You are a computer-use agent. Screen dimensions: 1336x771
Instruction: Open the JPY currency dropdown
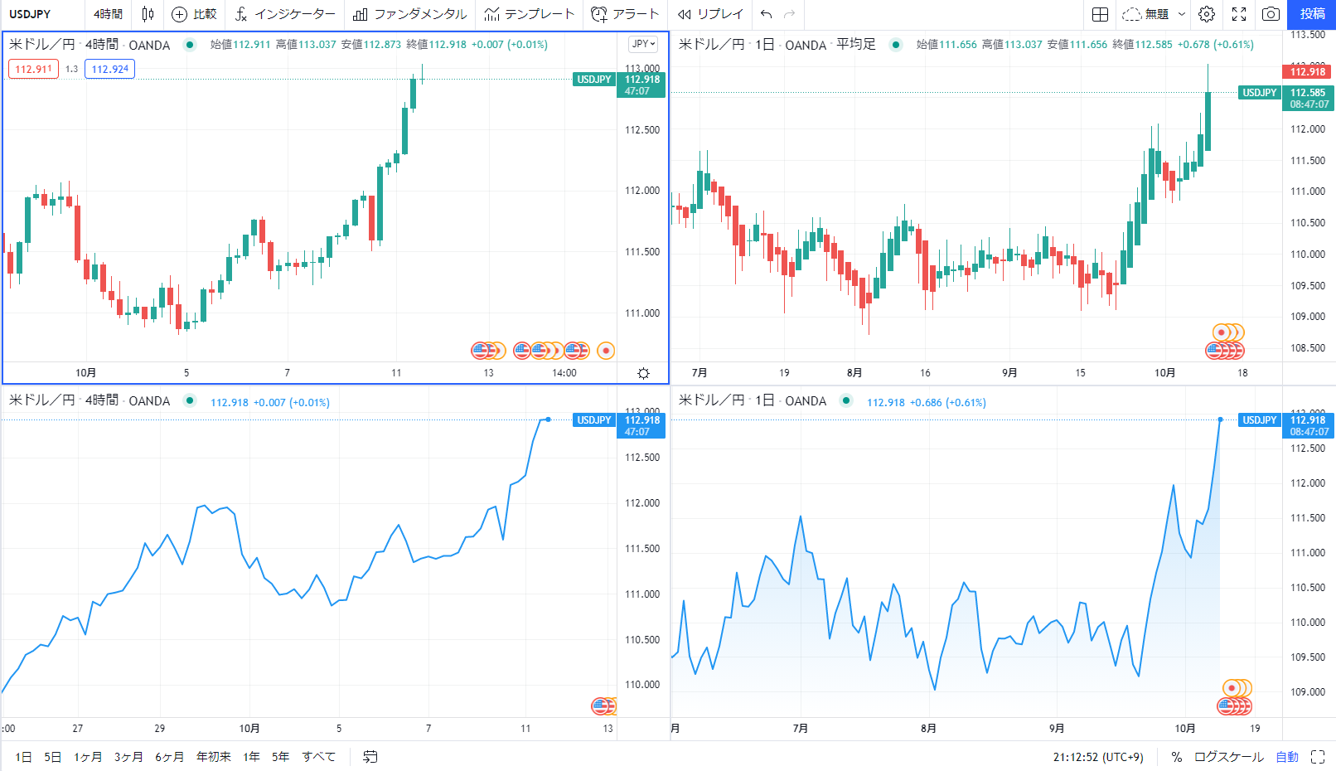pos(643,44)
